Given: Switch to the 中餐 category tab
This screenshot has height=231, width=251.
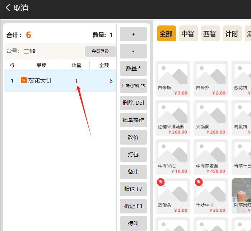Looking at the screenshot, I should [x=188, y=34].
